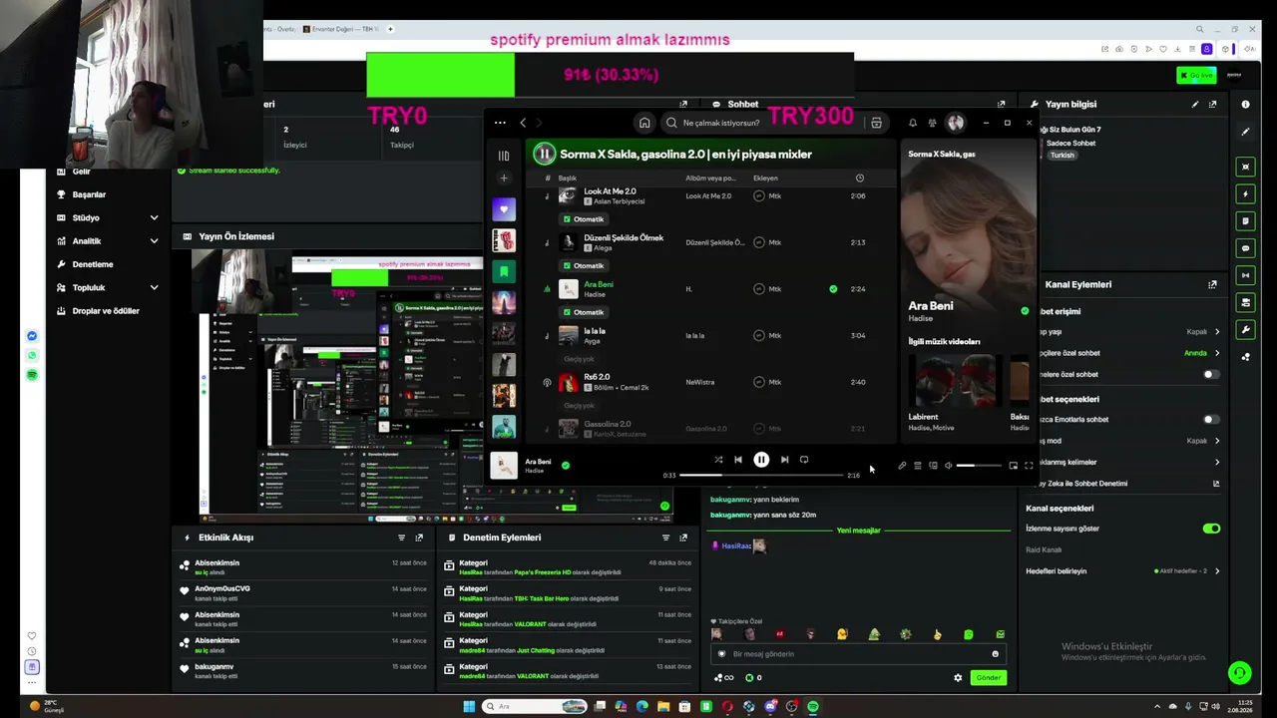Toggle emote-only chat switch
This screenshot has width=1277, height=718.
click(1210, 420)
